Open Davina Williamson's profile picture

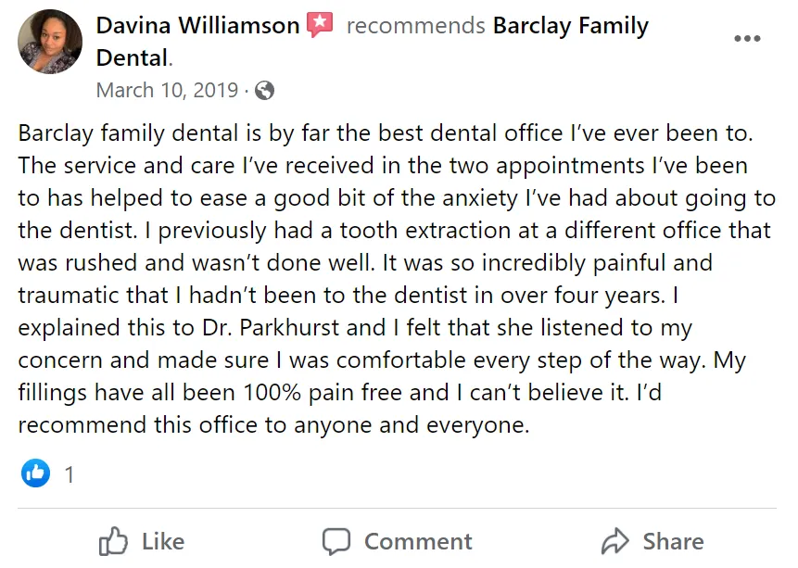coord(50,43)
